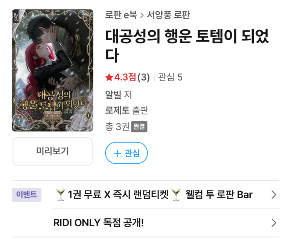Screen dimensions: 291x242
Task: Open the RIDI ONLY 독점 공개! row
Action: [x=166, y=223]
